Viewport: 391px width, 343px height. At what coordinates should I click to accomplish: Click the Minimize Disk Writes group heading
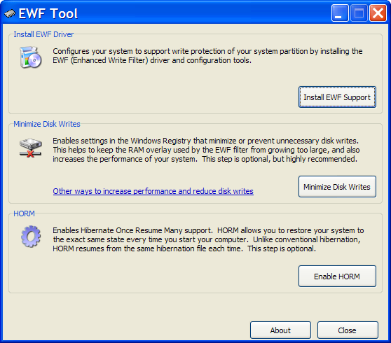tap(47, 124)
